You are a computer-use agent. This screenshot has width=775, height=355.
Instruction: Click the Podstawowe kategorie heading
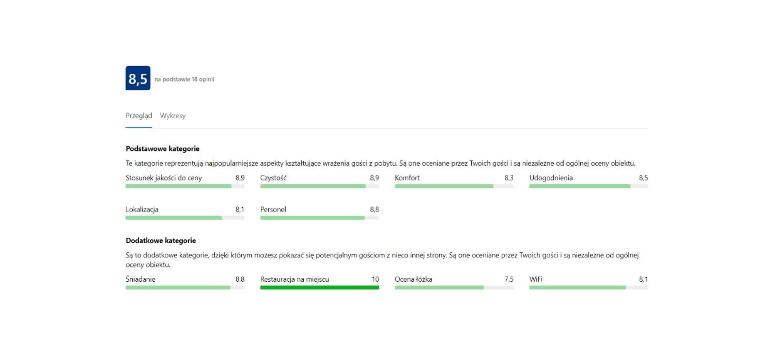(x=162, y=149)
